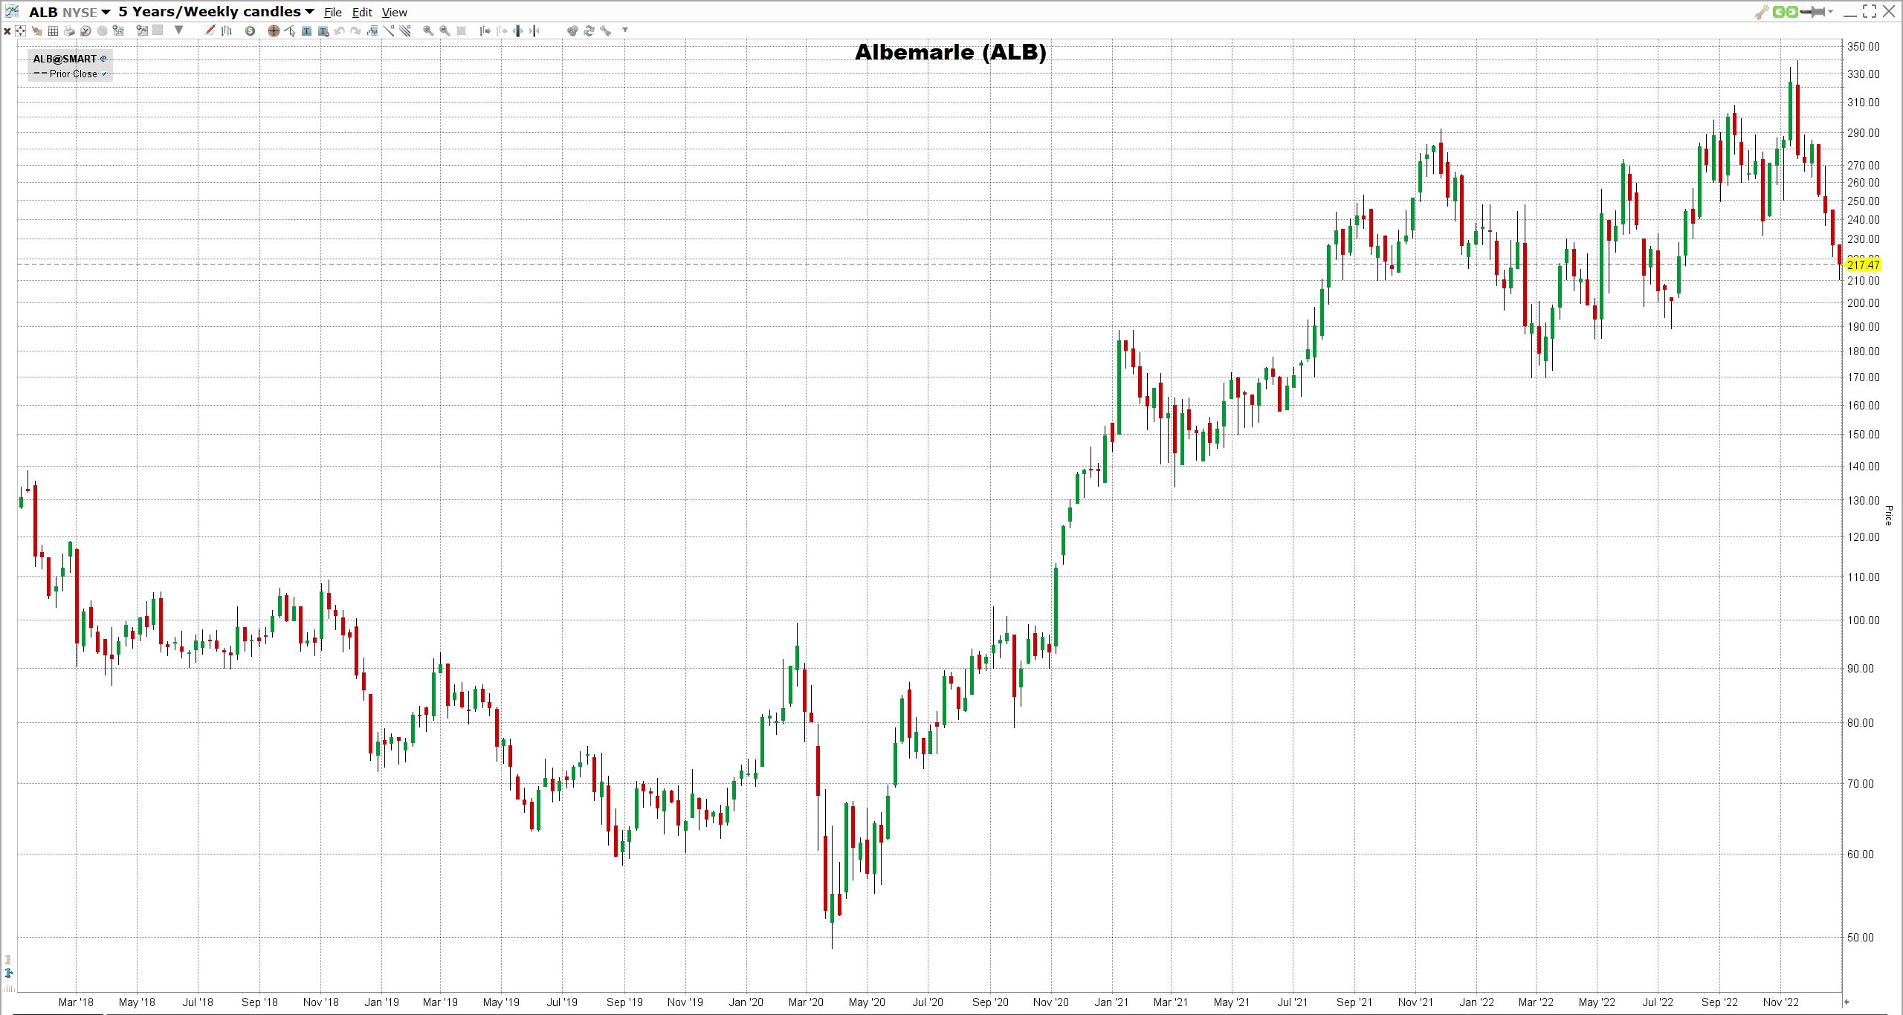This screenshot has height=1015, width=1903.
Task: Open colored circles chart colors icon
Action: [572, 30]
